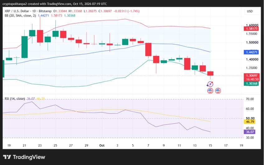Click the 1.40000 price axis tick
This screenshot has width=264, height=165.
(x=252, y=59)
